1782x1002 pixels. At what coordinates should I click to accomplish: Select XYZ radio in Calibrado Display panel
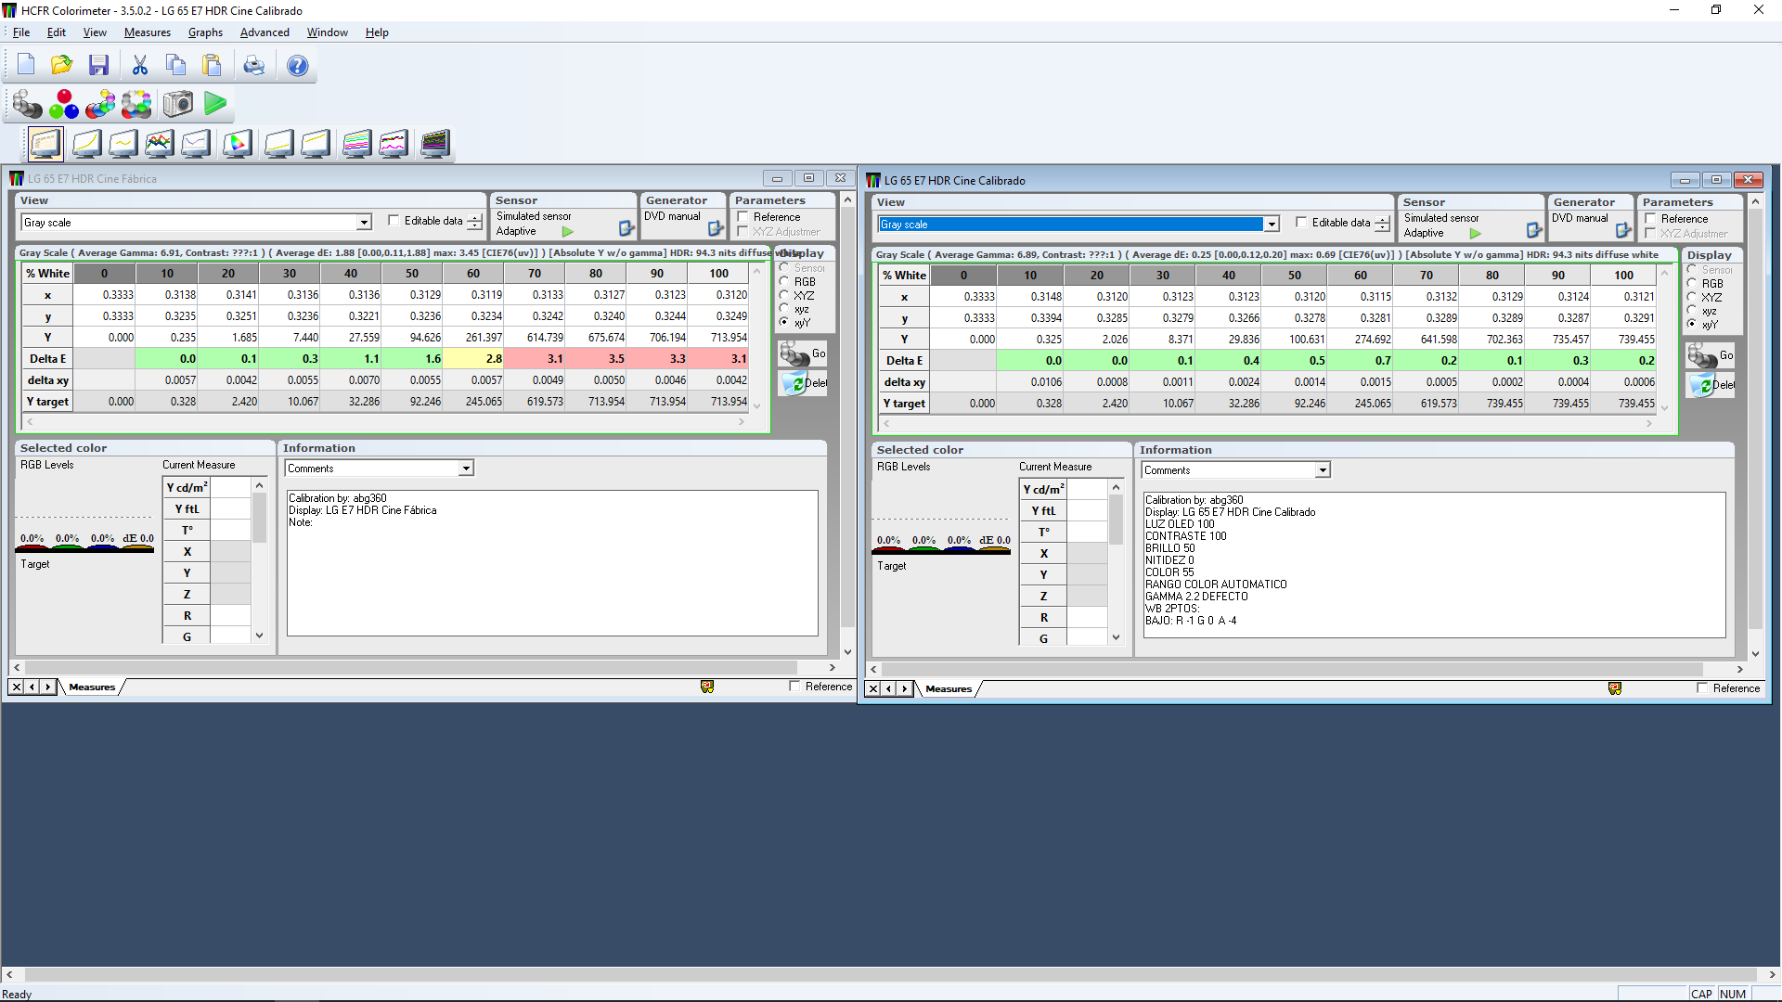(1692, 298)
